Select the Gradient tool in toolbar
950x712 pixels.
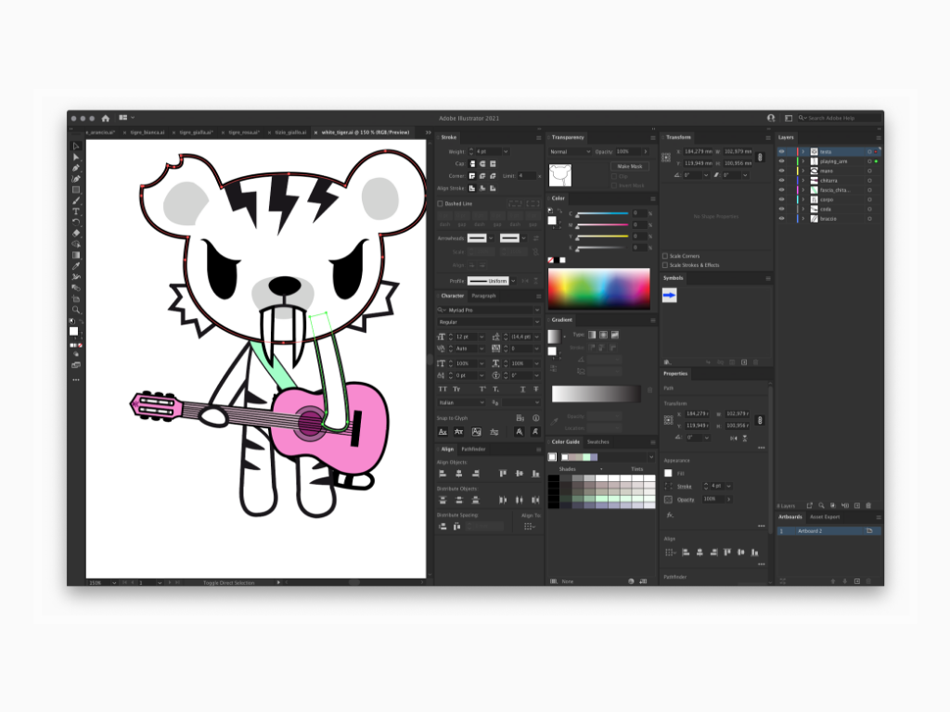click(x=76, y=255)
